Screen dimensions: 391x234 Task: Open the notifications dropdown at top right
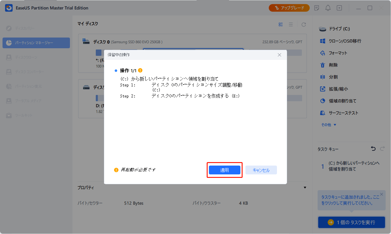[x=328, y=8]
